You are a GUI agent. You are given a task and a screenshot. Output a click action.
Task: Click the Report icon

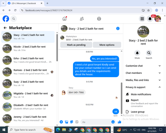[x=127, y=101]
